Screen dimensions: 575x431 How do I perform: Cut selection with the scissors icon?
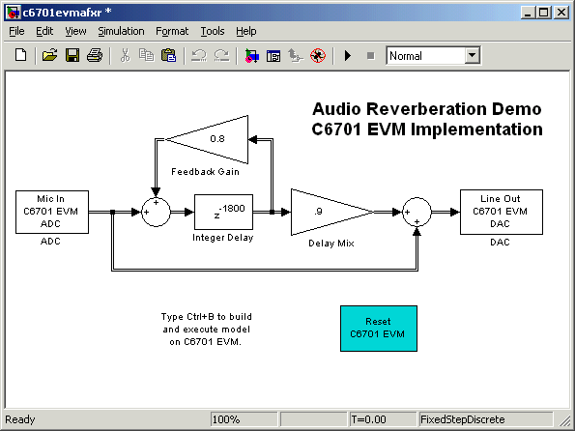coord(125,56)
